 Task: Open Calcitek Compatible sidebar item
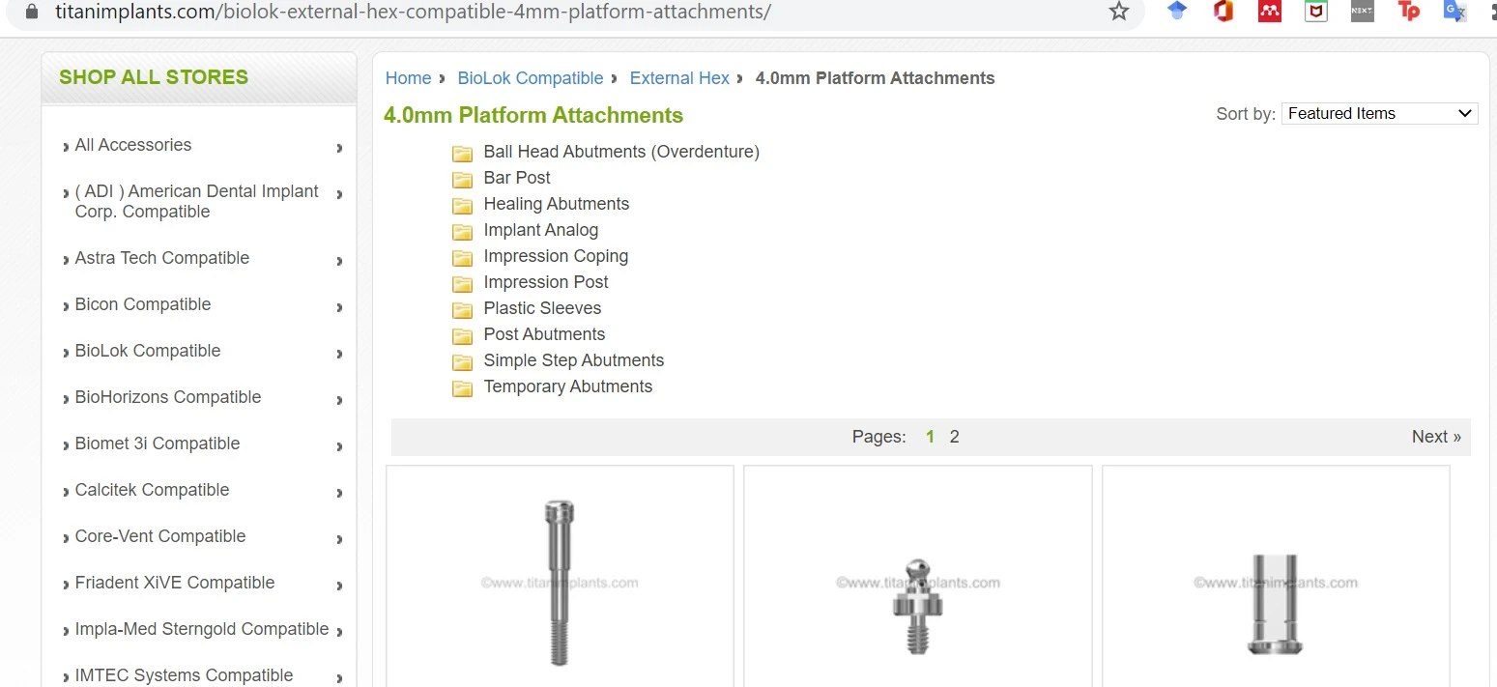(x=153, y=490)
